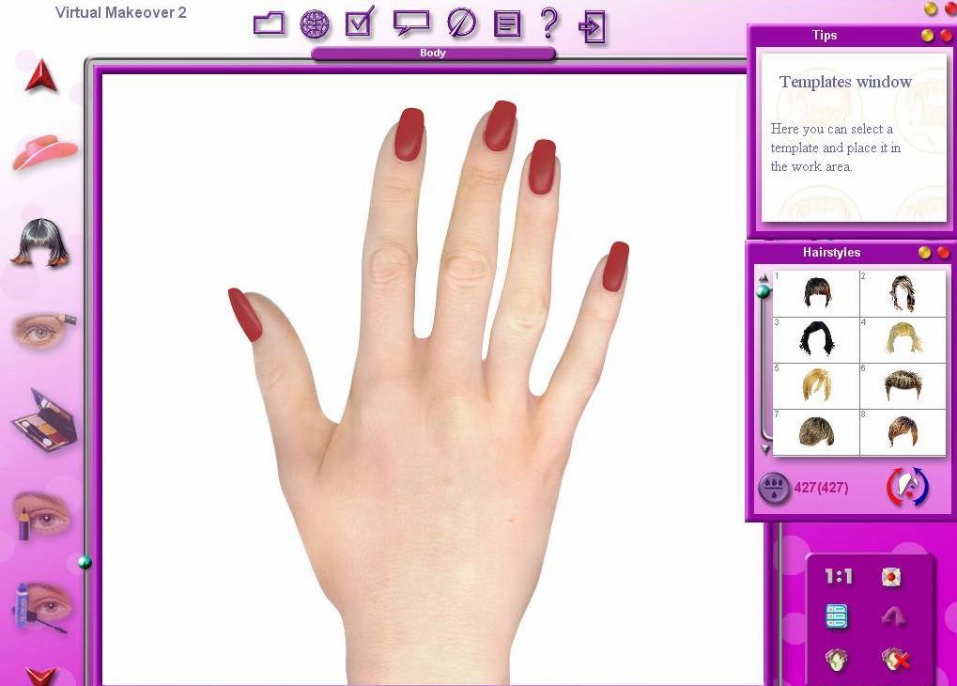Viewport: 957px width, 686px height.
Task: Open the document list toolbar icon
Action: 506,23
